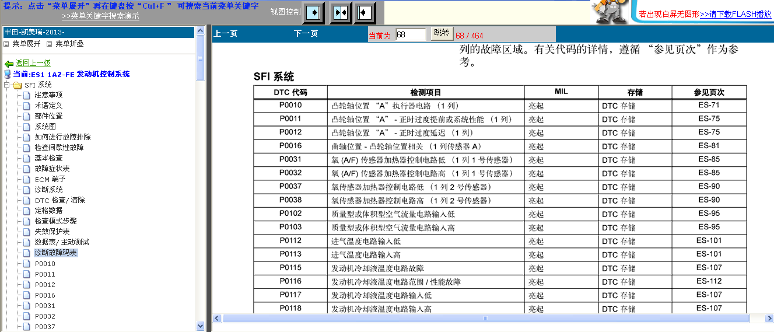This screenshot has width=774, height=332.
Task: Click the page icon beside 注意事项
Action: click(x=26, y=95)
